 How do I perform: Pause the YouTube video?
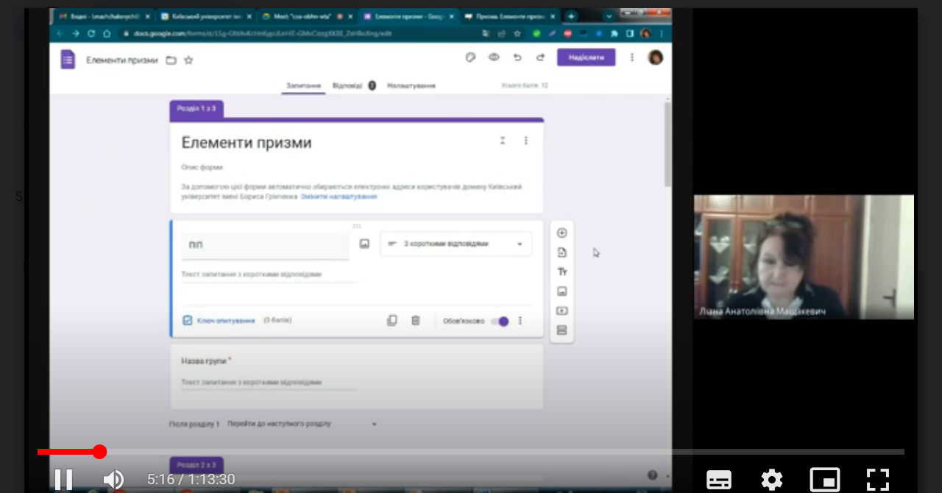[x=63, y=480]
